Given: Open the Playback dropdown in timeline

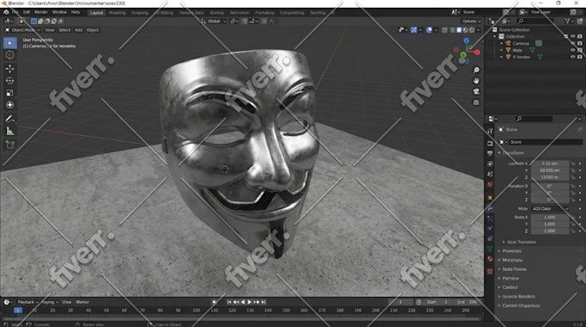Looking at the screenshot, I should [x=28, y=302].
